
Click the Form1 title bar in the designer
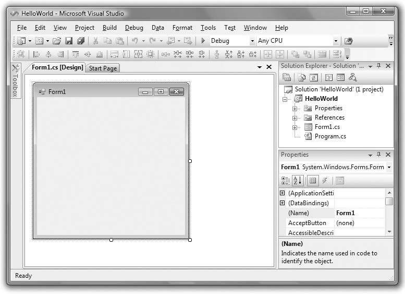coord(111,91)
